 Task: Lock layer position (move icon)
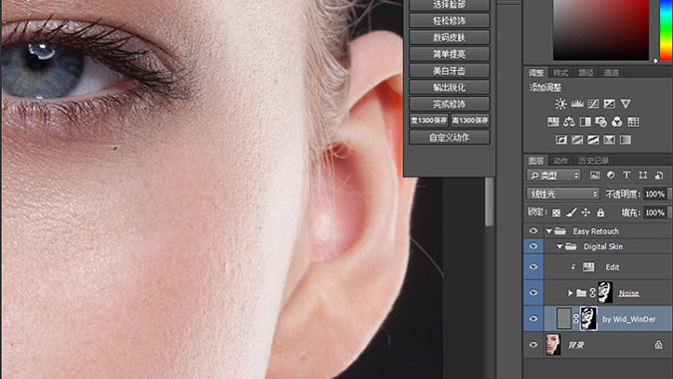585,212
